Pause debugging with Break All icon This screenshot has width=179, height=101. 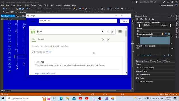[80, 9]
